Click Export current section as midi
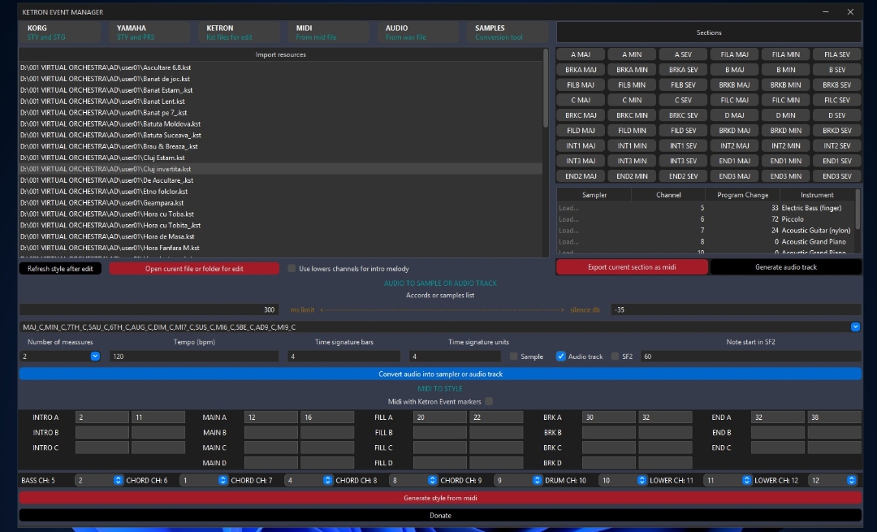The image size is (877, 532). point(632,267)
